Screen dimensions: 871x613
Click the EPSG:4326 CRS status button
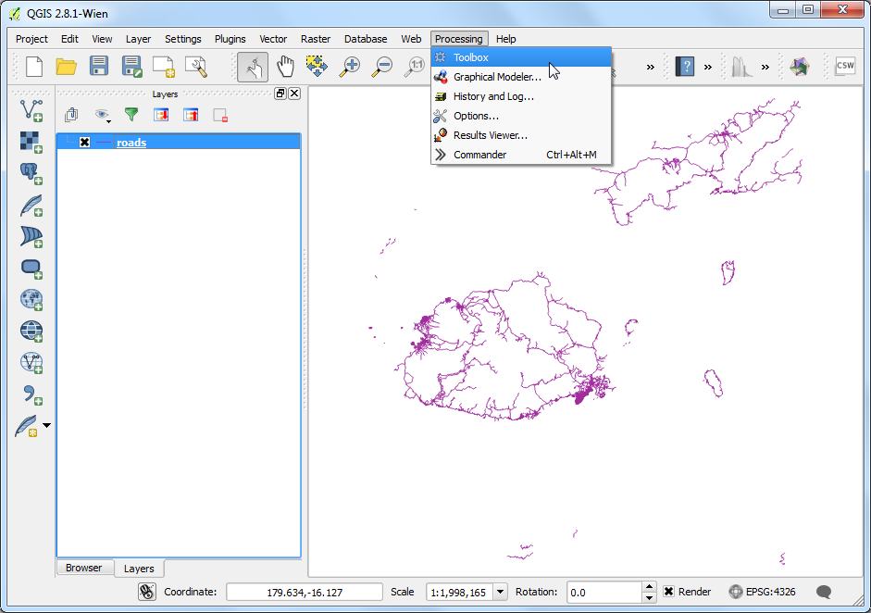pyautogui.click(x=762, y=592)
